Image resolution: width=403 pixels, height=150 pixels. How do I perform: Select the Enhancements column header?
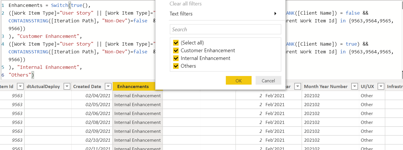[x=133, y=87]
